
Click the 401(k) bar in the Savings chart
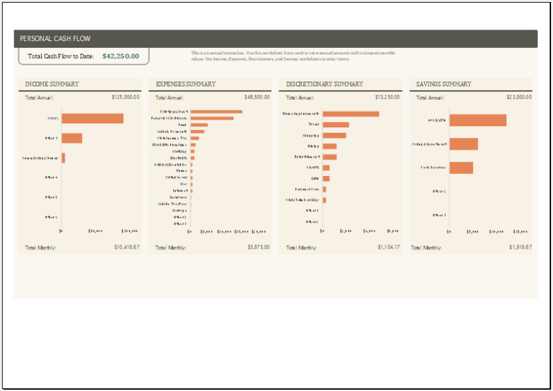pyautogui.click(x=479, y=120)
